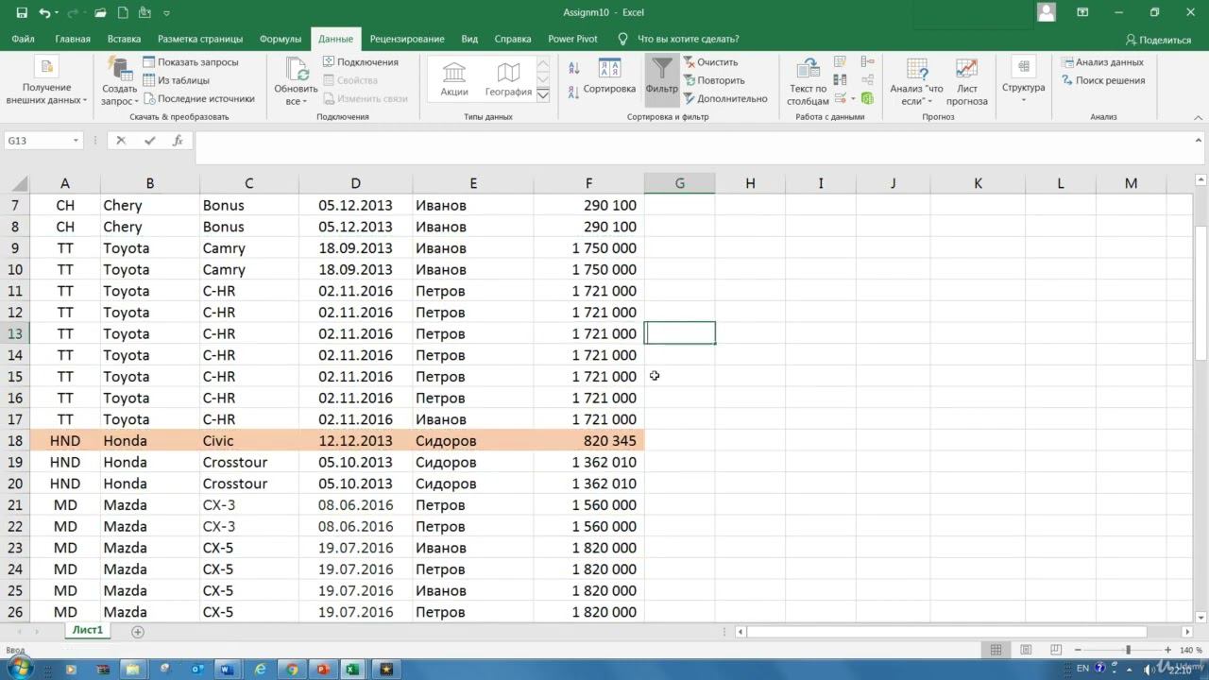1209x680 pixels.
Task: Switch to the Главная ribbon tab
Action: 73,39
